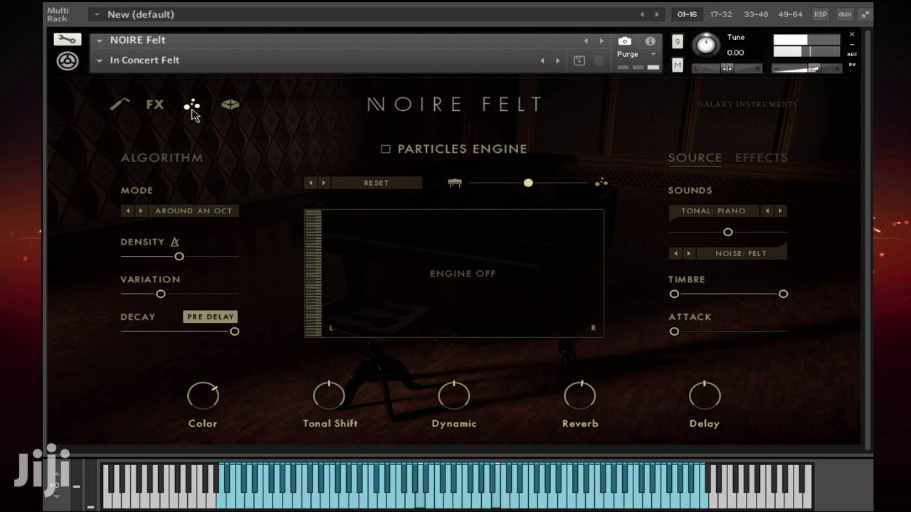Click the Reverb knob

point(580,395)
